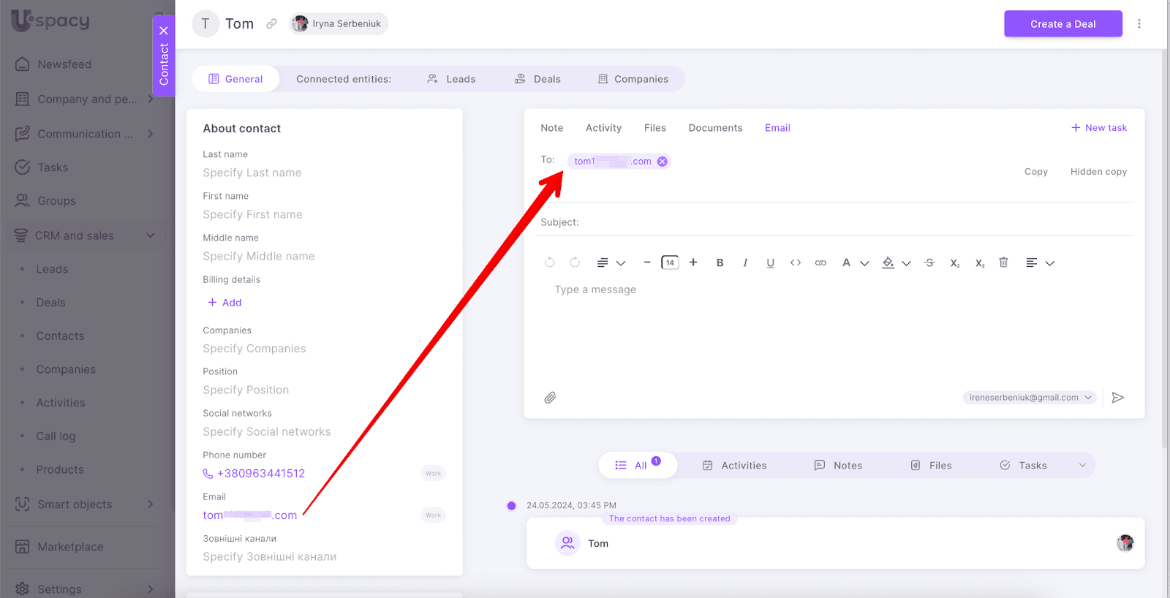Toggle bold formatting

click(x=720, y=263)
